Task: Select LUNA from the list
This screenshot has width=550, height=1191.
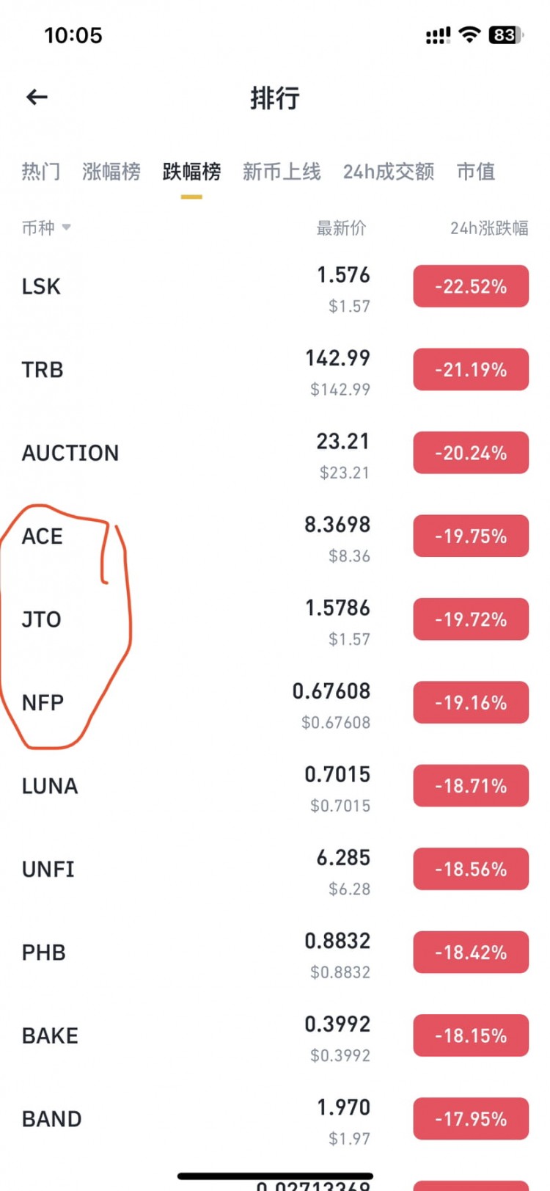Action: [x=50, y=786]
